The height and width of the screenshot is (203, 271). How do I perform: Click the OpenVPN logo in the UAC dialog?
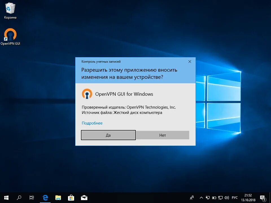[x=87, y=94]
